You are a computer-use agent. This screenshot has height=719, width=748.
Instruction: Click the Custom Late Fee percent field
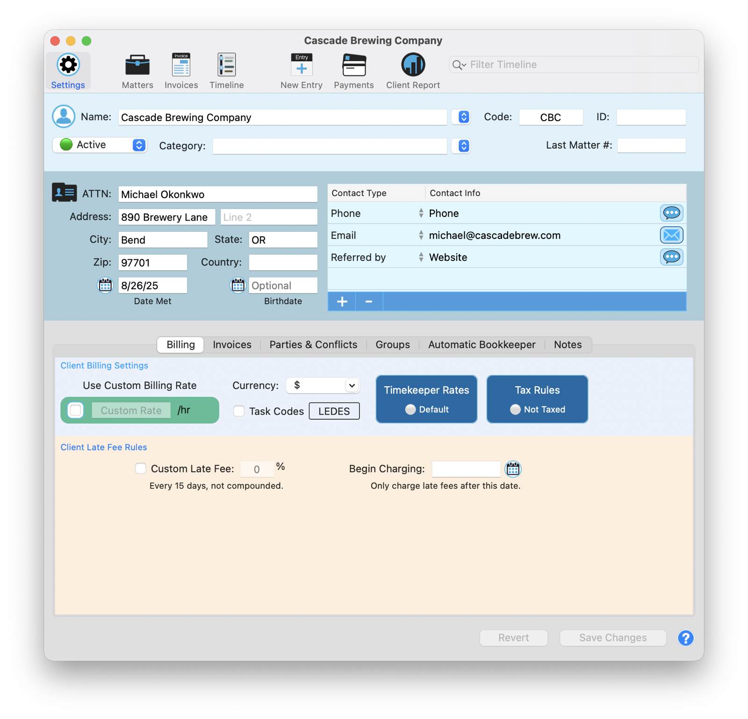pyautogui.click(x=257, y=469)
